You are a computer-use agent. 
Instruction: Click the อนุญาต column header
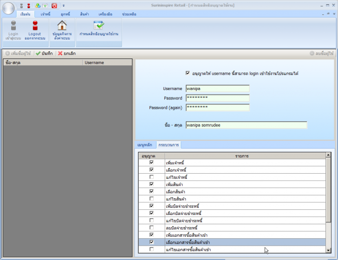coord(151,156)
